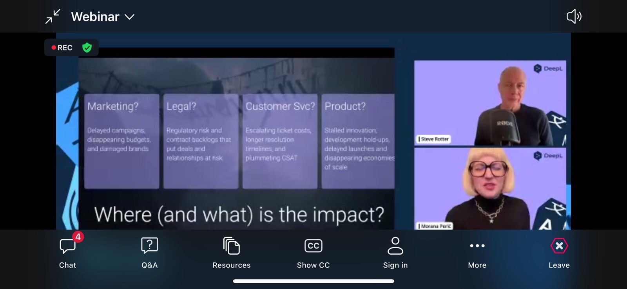This screenshot has width=627, height=289.
Task: Open the More options menu
Action: (477, 246)
